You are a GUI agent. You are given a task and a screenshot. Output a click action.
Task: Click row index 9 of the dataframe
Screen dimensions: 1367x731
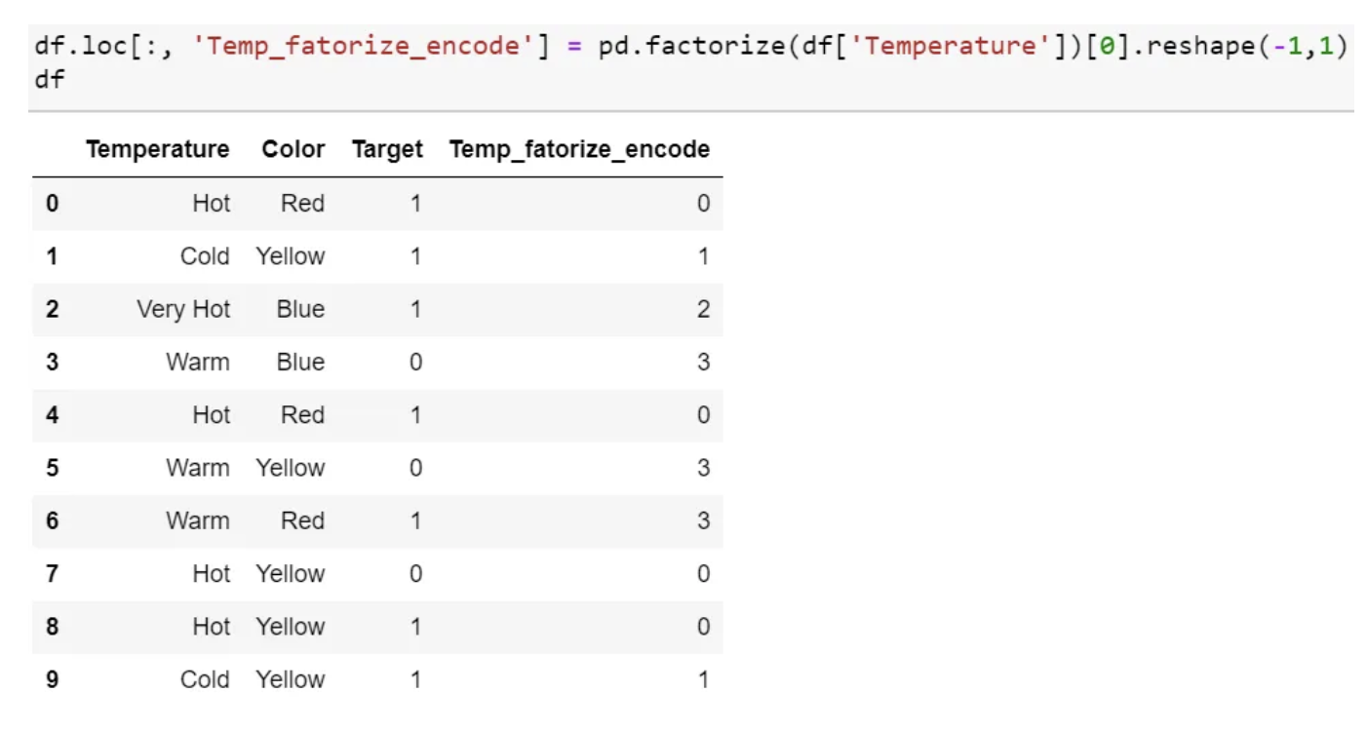point(52,679)
